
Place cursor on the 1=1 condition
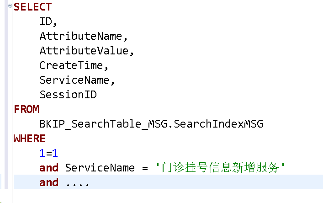(49, 153)
